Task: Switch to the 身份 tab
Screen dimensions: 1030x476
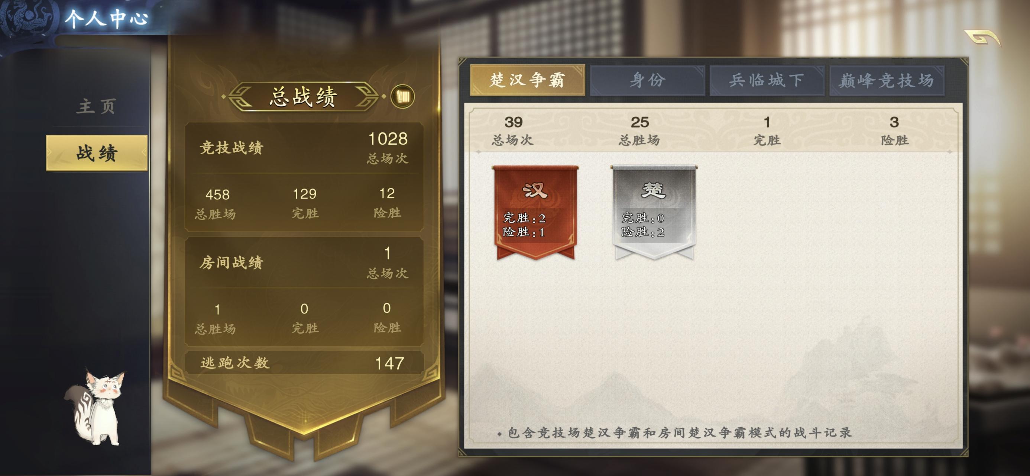Action: coord(647,80)
